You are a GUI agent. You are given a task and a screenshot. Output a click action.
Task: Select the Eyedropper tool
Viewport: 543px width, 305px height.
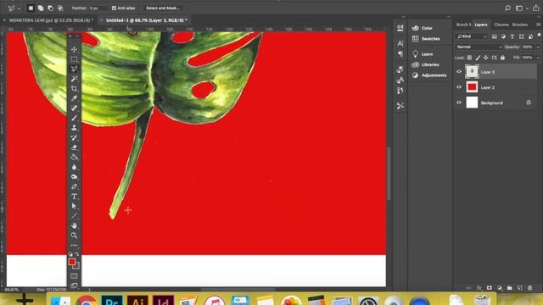tap(74, 98)
